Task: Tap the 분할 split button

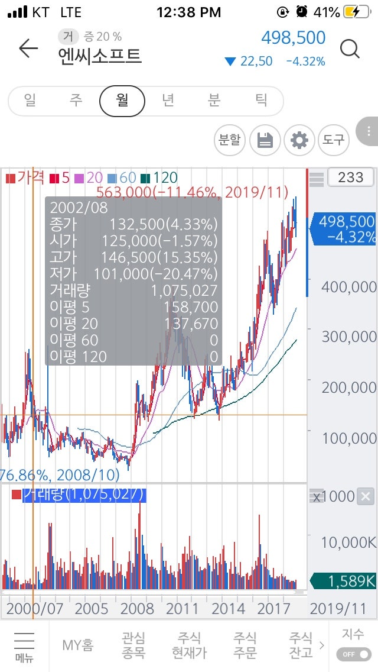Action: click(x=229, y=140)
